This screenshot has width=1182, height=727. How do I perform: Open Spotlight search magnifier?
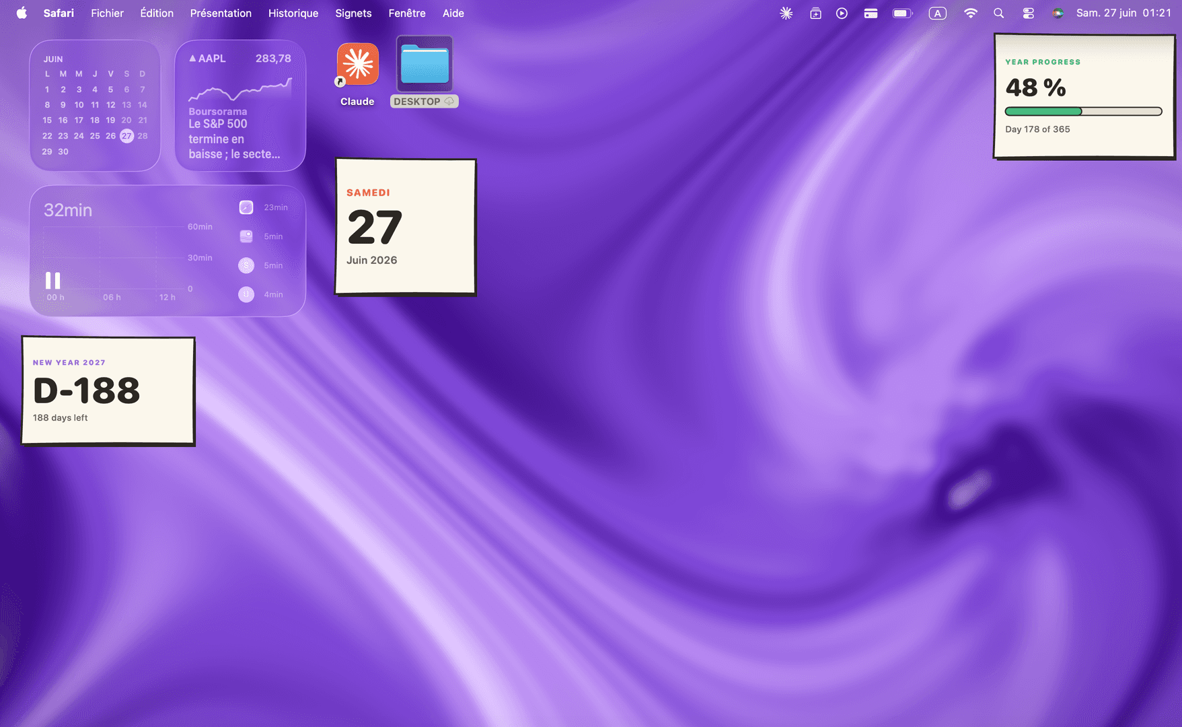click(999, 13)
